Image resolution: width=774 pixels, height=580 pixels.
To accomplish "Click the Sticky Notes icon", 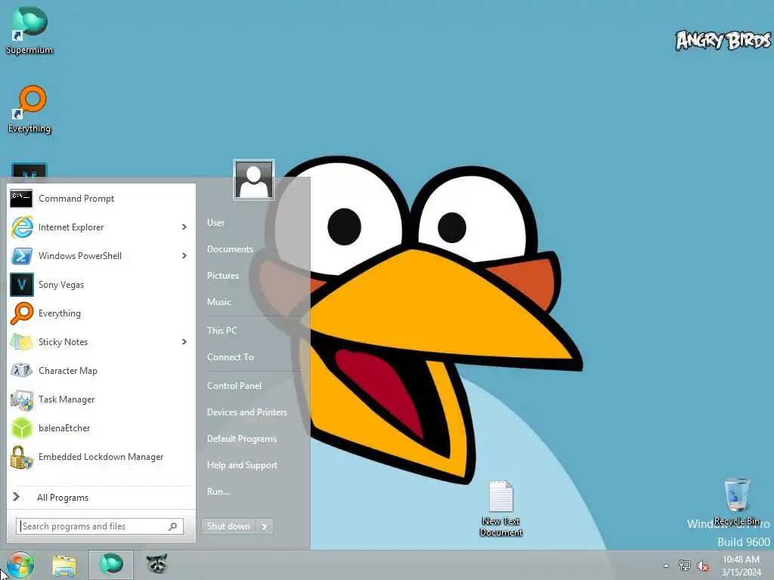I will [22, 342].
